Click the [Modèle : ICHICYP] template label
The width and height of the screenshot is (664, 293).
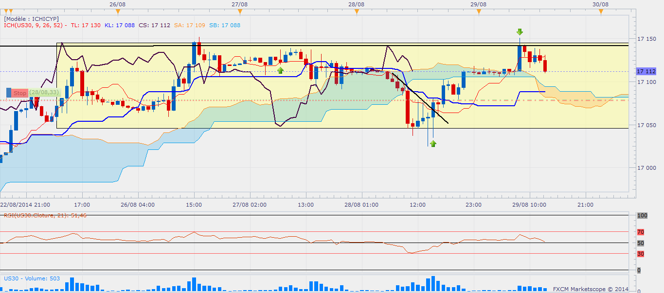(32, 18)
